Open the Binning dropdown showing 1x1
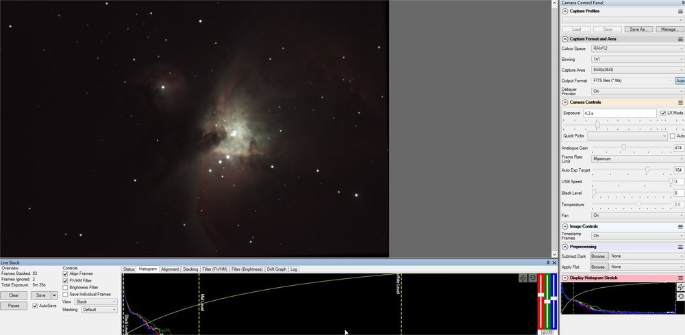The image size is (685, 335). coord(638,59)
